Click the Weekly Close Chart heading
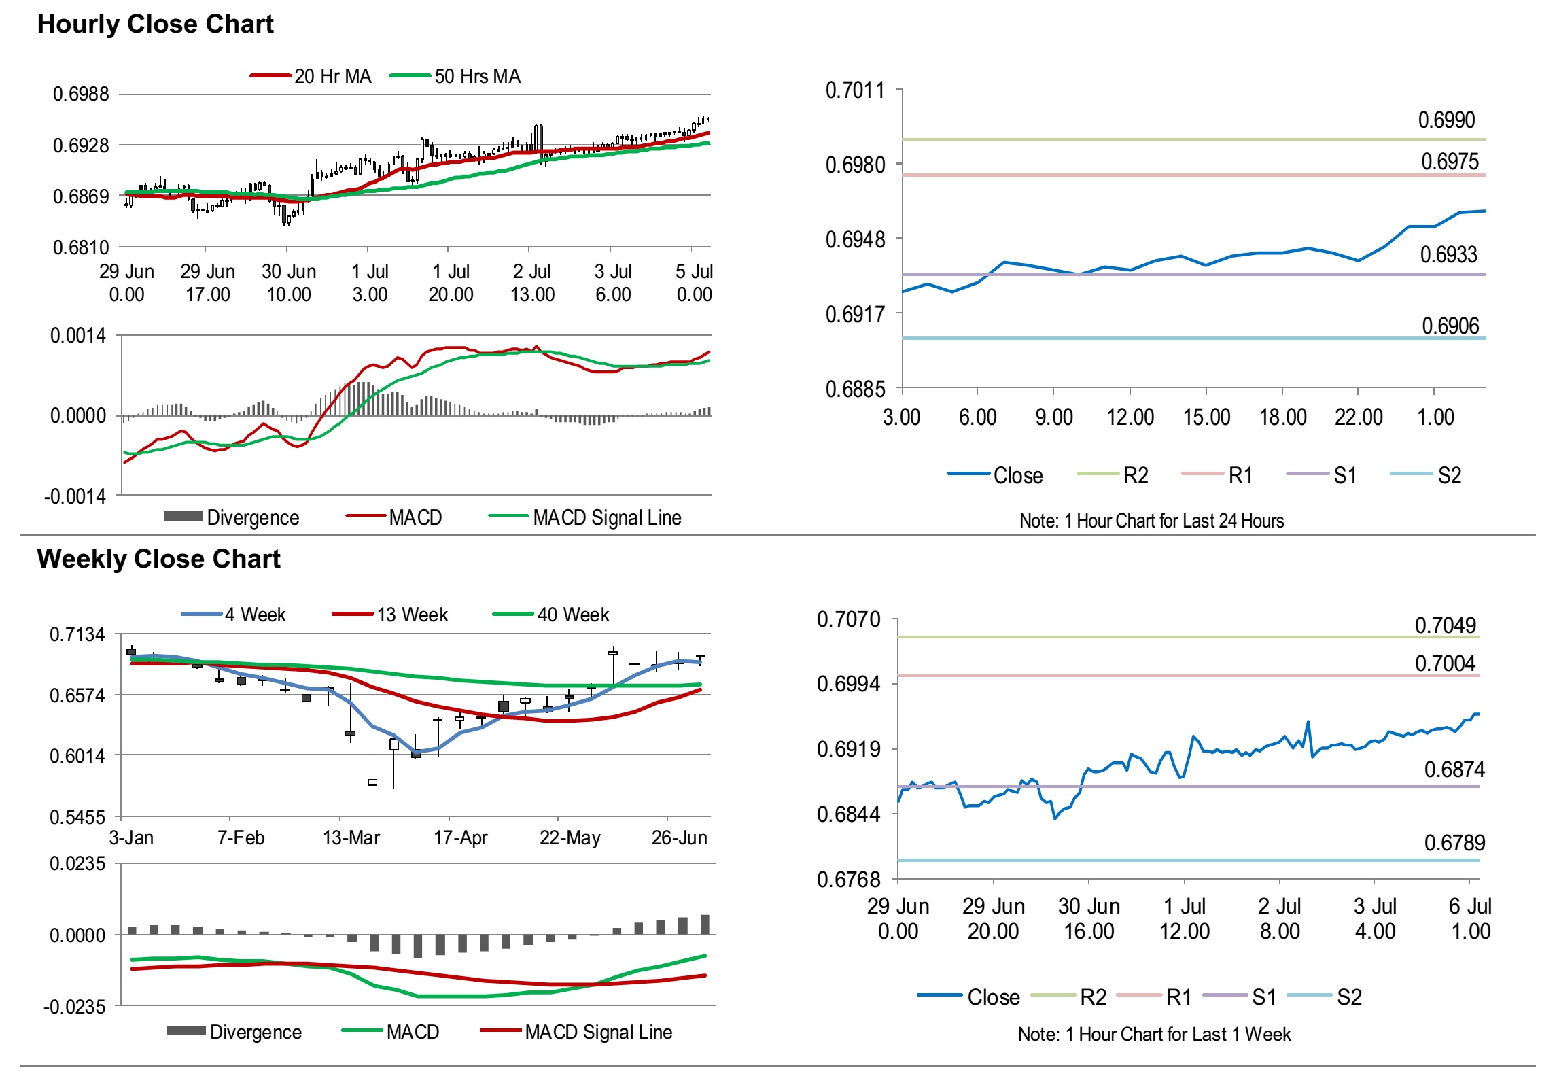Viewport: 1557px width, 1072px height. click(x=158, y=559)
